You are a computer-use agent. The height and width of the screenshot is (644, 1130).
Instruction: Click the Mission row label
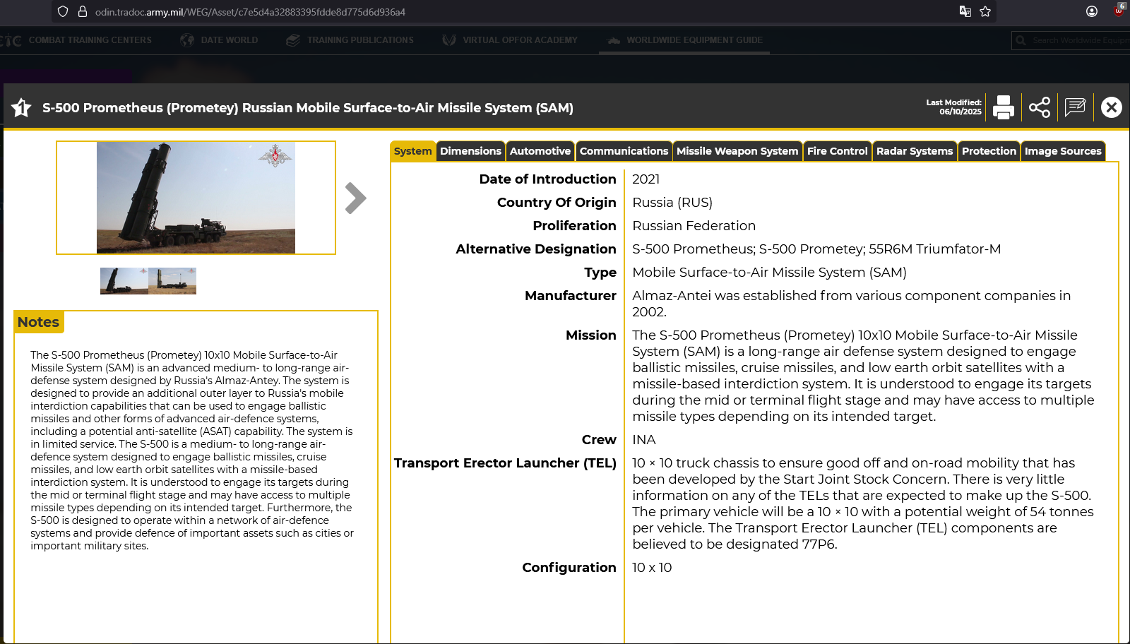[x=591, y=335]
